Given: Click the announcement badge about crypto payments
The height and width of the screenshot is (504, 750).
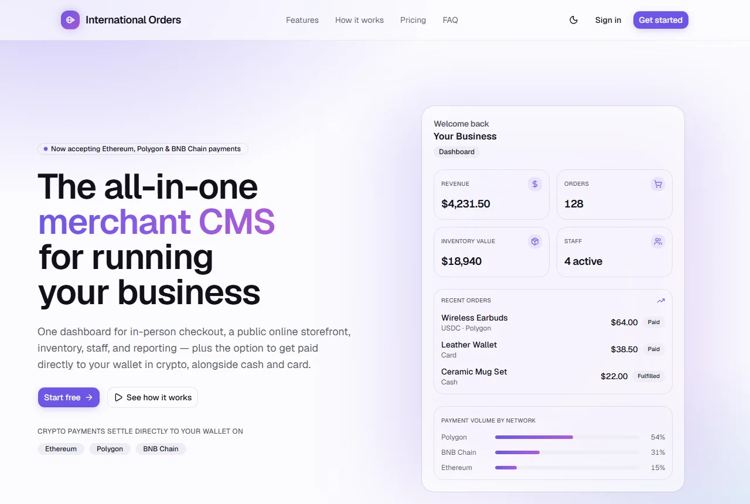Looking at the screenshot, I should 143,149.
